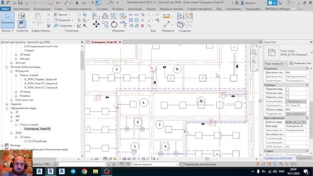Toggle the Показать гра... checkbox

click(287, 93)
